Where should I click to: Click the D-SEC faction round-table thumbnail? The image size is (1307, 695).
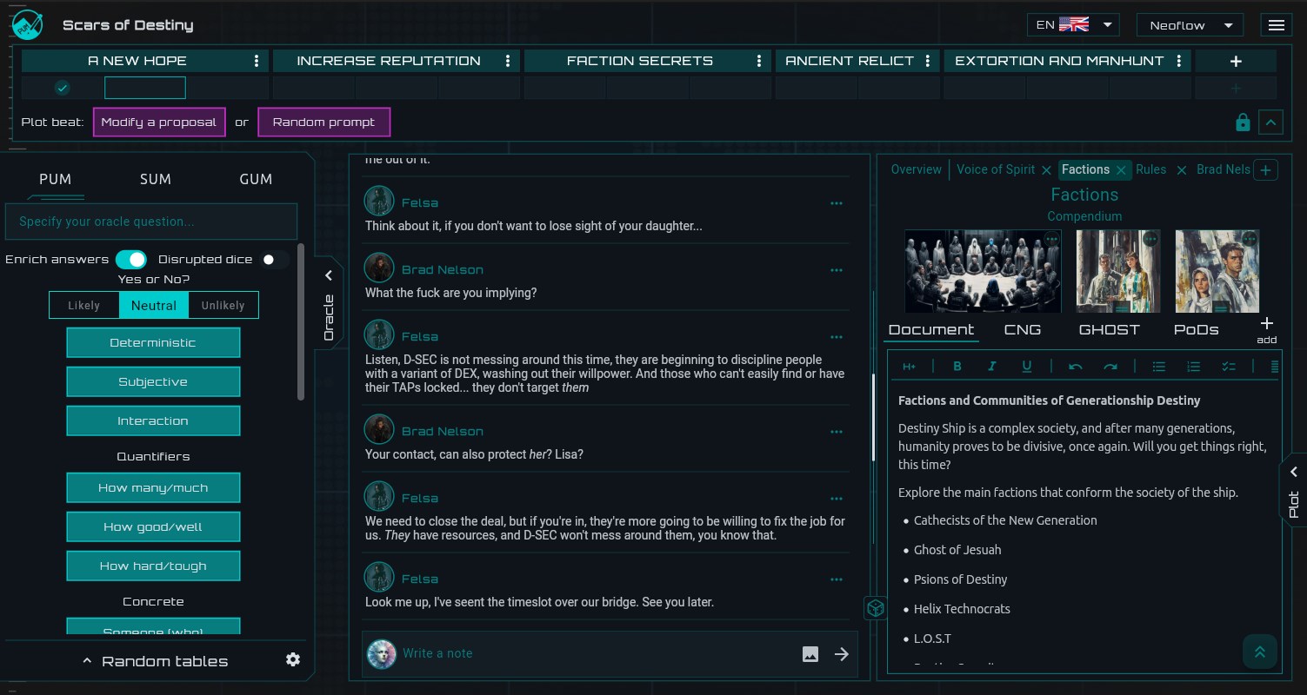coord(982,270)
